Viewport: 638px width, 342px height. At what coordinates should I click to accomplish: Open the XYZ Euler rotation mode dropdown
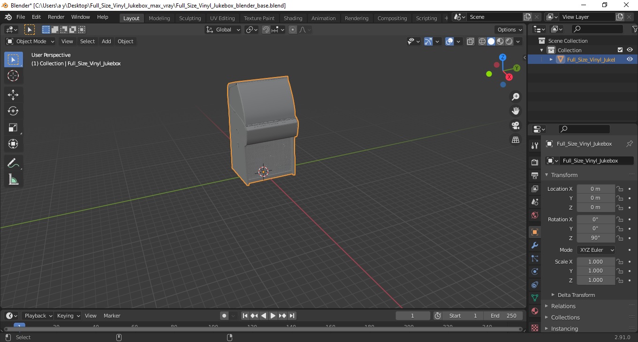[596, 250]
